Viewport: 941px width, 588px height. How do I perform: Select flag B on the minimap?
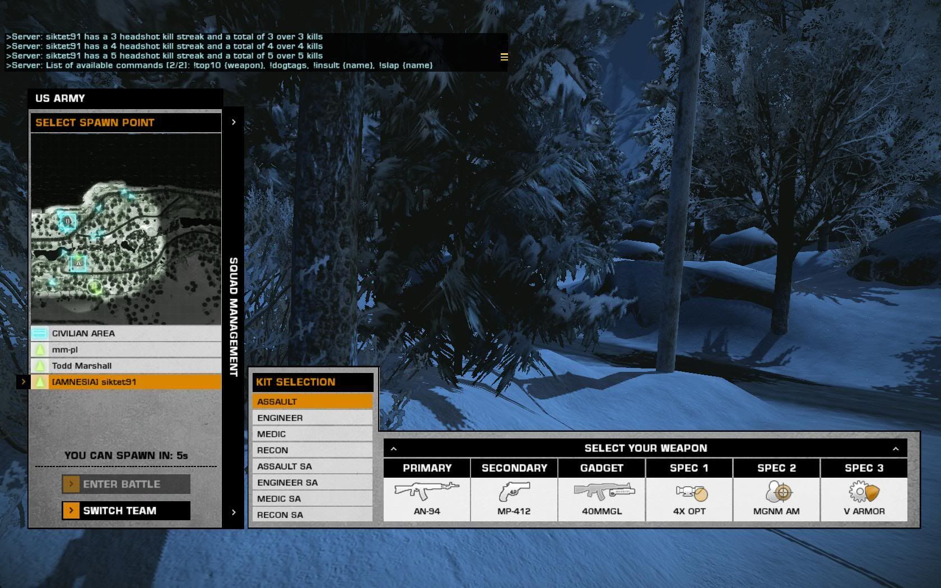[68, 221]
